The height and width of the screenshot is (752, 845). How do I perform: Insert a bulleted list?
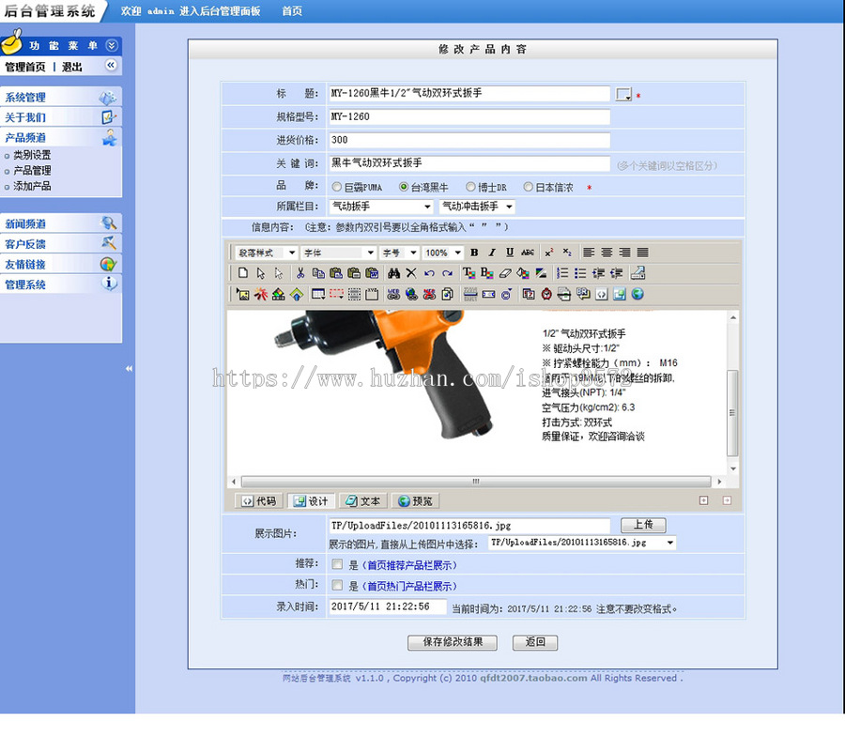click(580, 273)
